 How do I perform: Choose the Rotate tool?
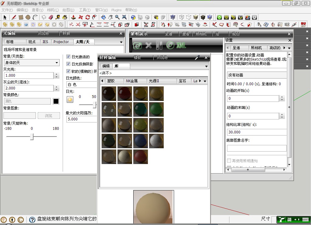(87, 17)
